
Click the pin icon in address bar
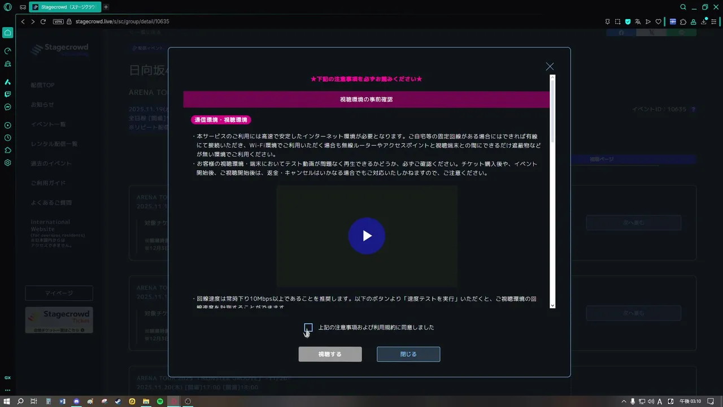pyautogui.click(x=607, y=21)
